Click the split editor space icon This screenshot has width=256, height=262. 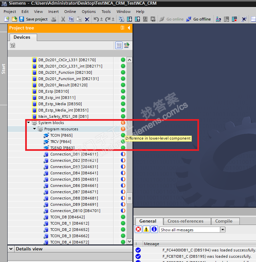(253, 19)
